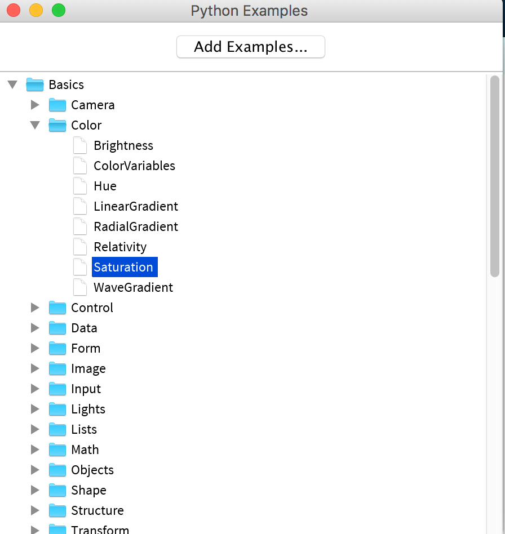Select the highlighted Saturation example
This screenshot has width=505, height=534.
[x=125, y=267]
